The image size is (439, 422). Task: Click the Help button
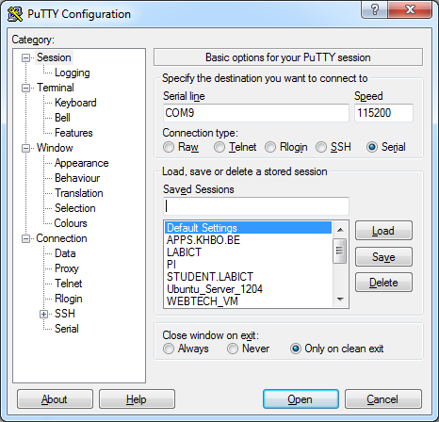click(x=137, y=399)
